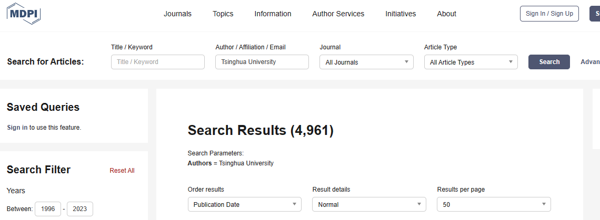Expand the All Article Types dropdown
This screenshot has width=600, height=220.
[471, 62]
